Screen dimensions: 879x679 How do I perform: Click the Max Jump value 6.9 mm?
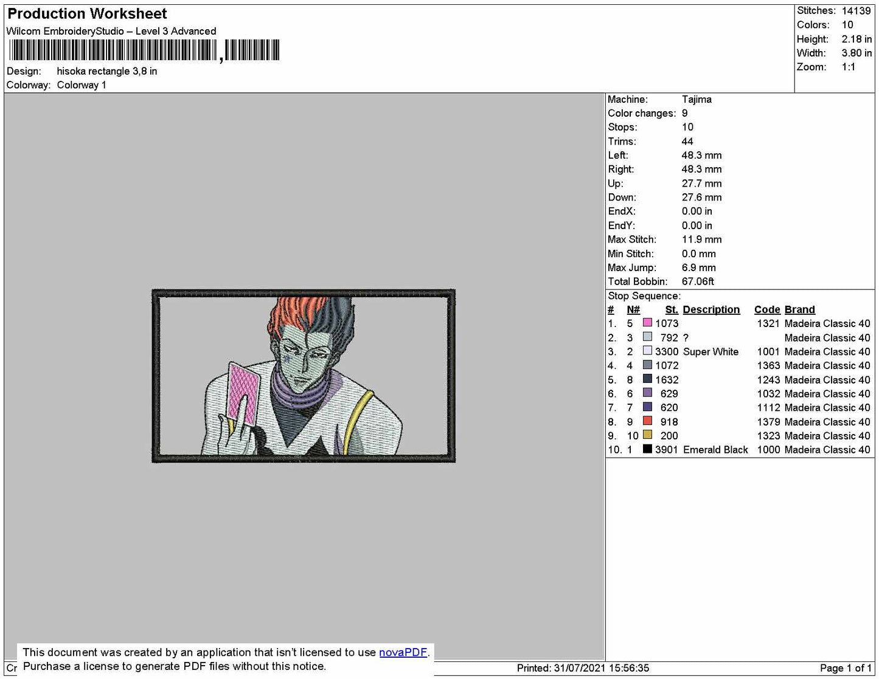699,267
